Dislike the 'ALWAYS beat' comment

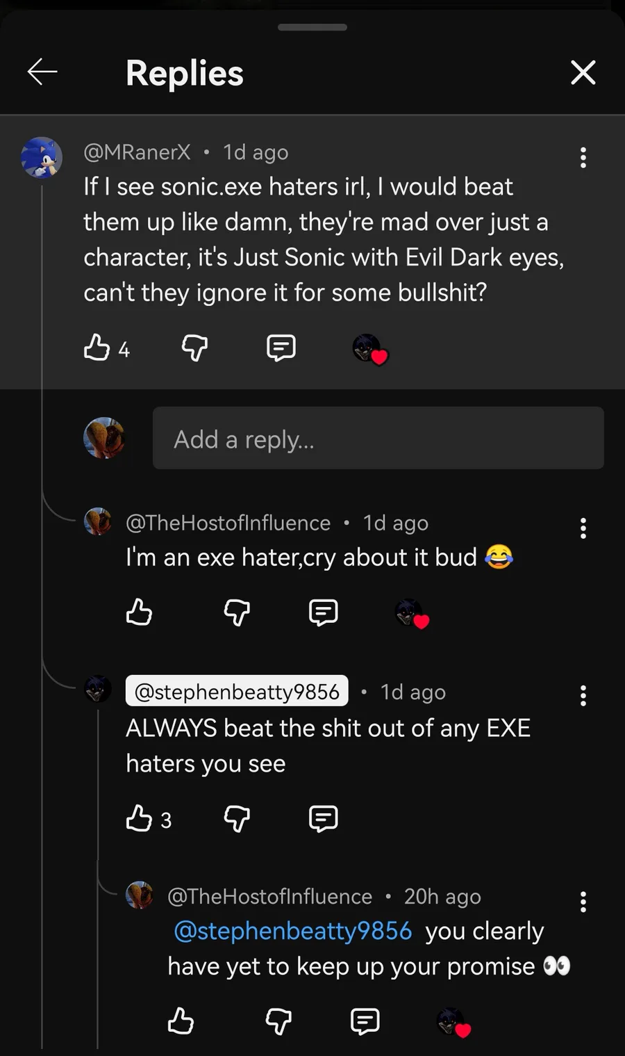(x=237, y=818)
